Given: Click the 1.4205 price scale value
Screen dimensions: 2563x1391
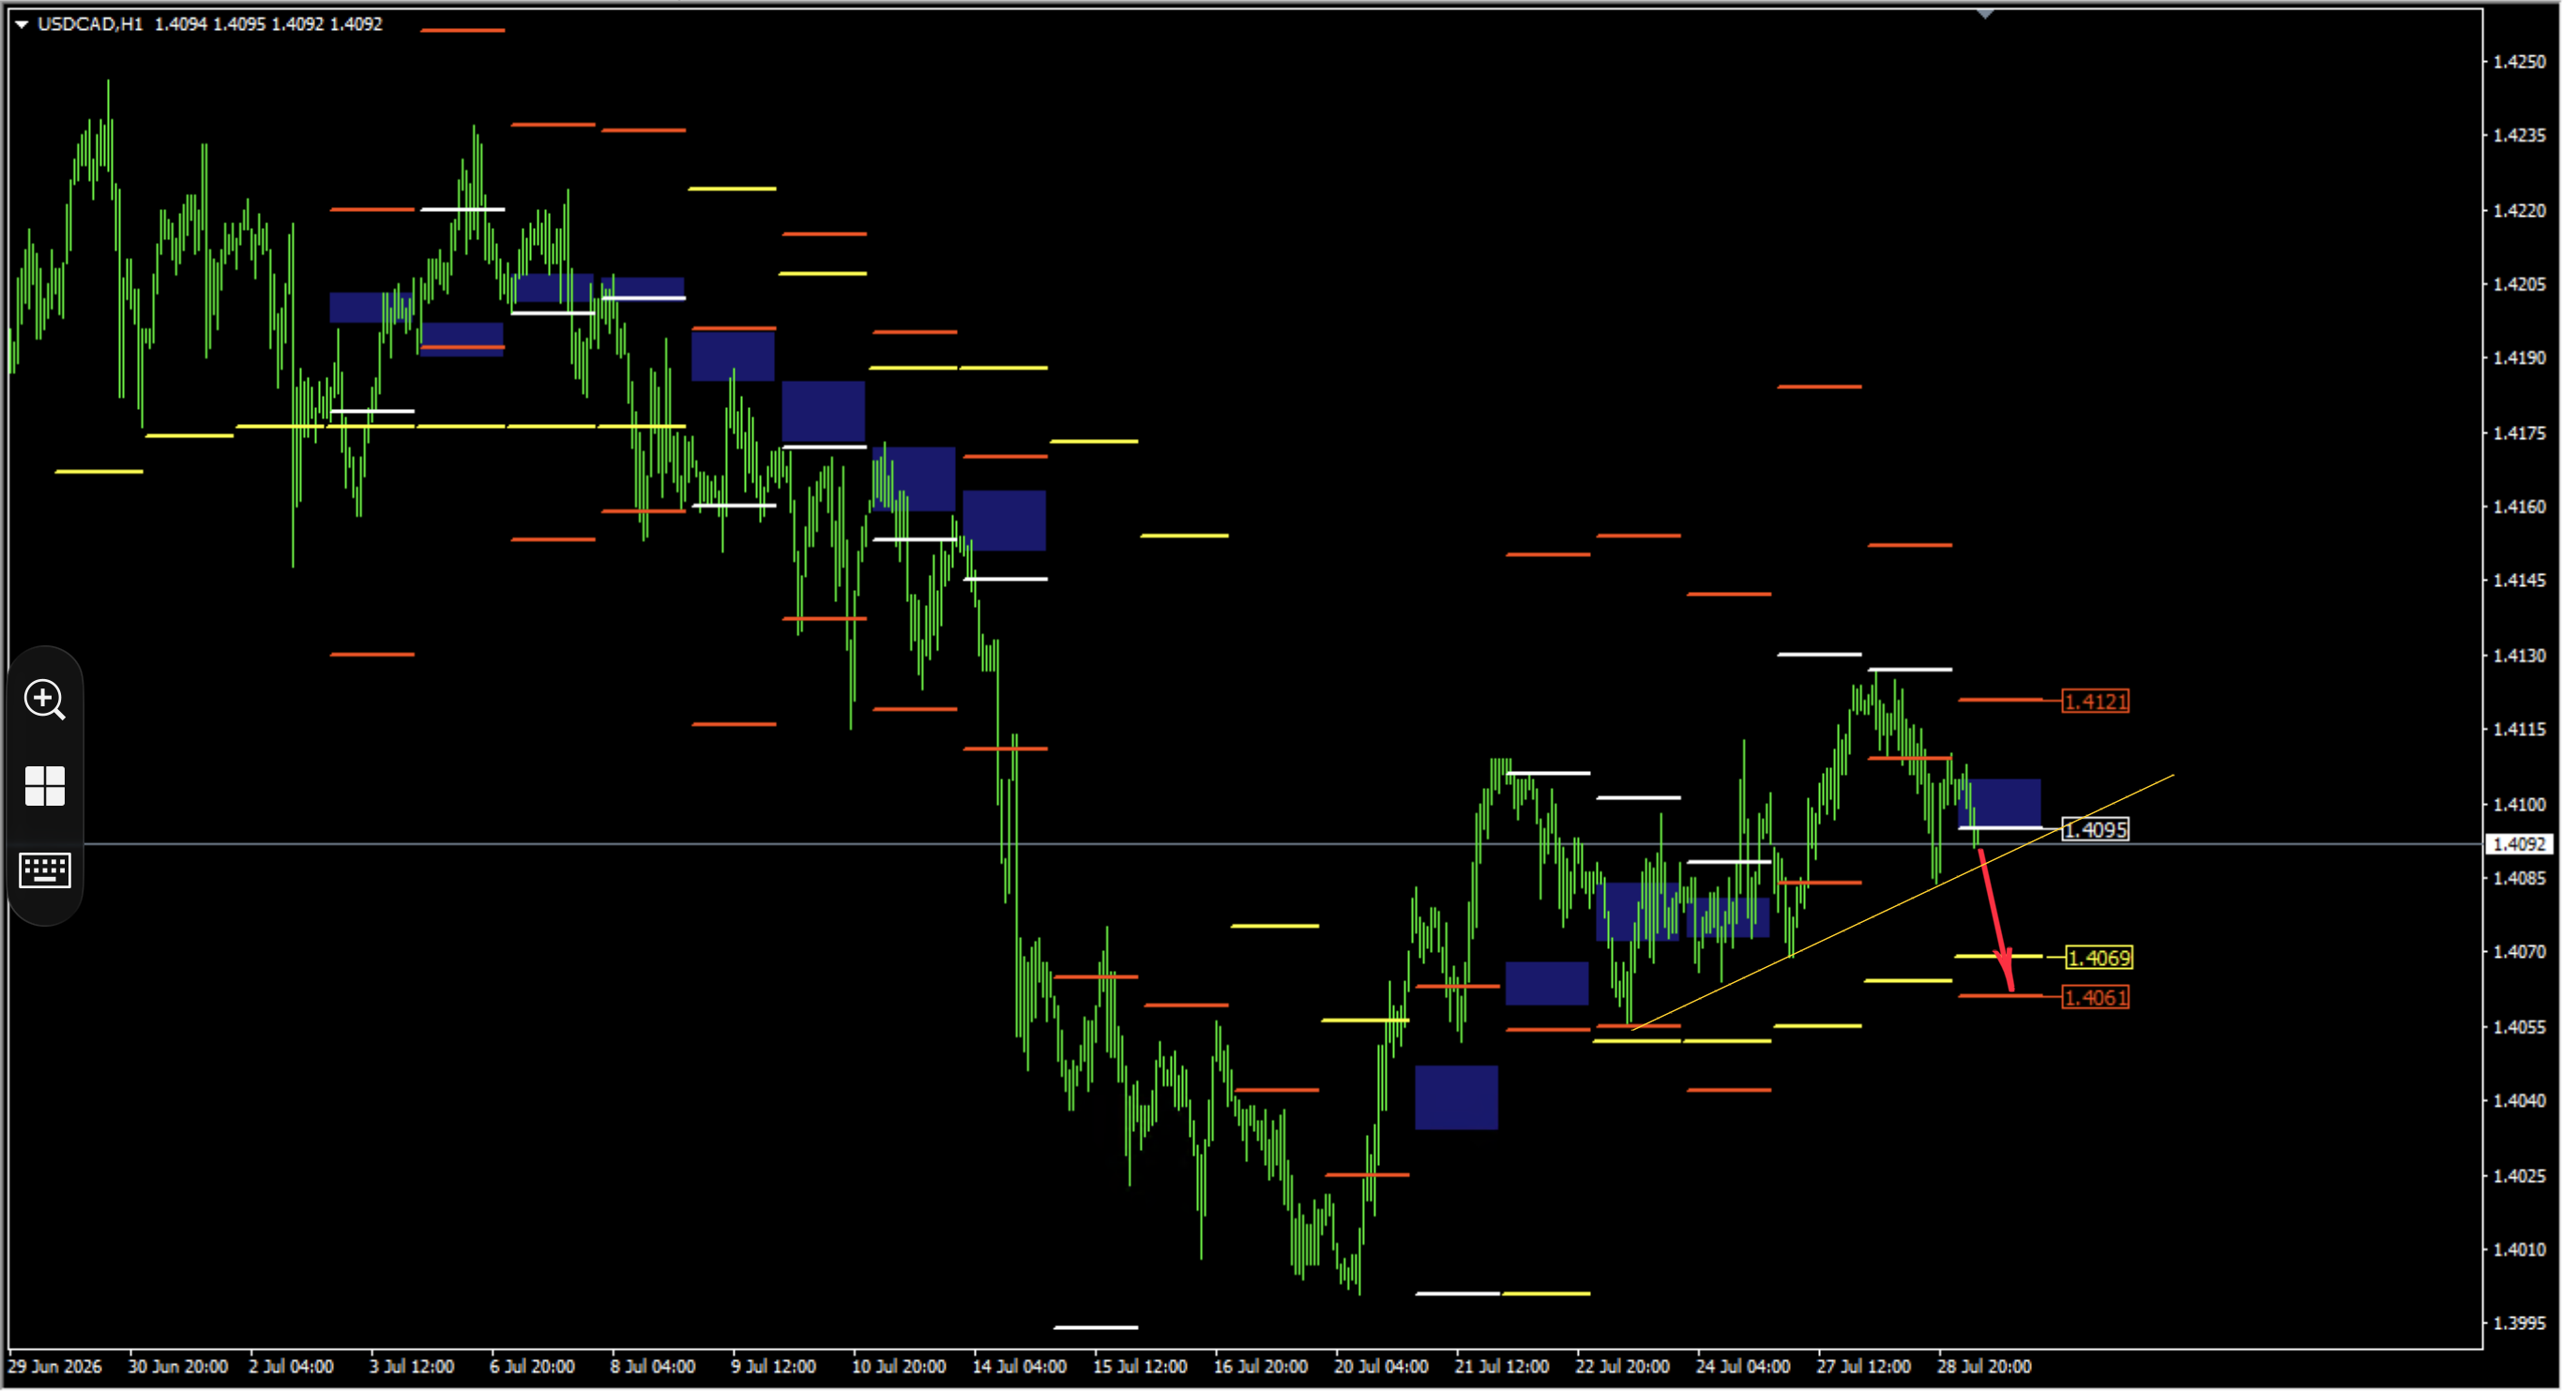Looking at the screenshot, I should (x=2519, y=284).
